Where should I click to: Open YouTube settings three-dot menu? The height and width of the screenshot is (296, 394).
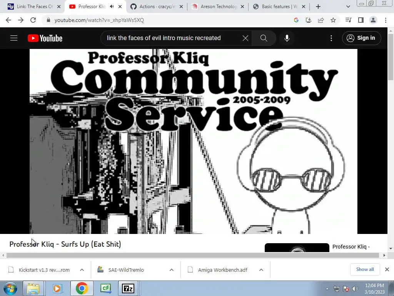click(x=331, y=38)
